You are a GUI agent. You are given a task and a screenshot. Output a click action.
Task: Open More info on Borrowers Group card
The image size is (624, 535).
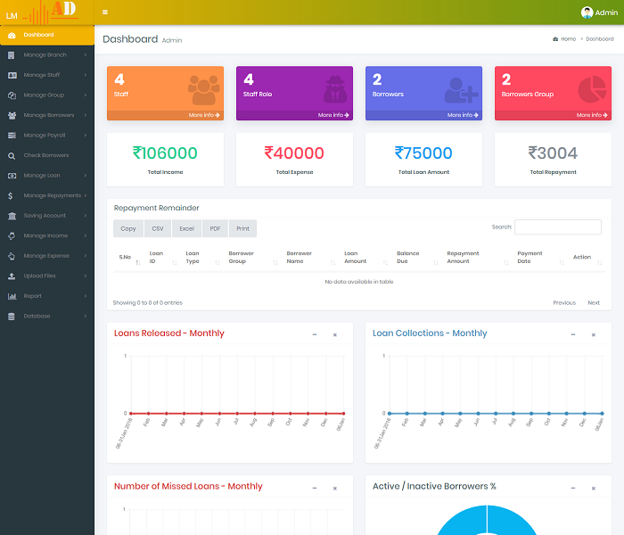click(592, 115)
